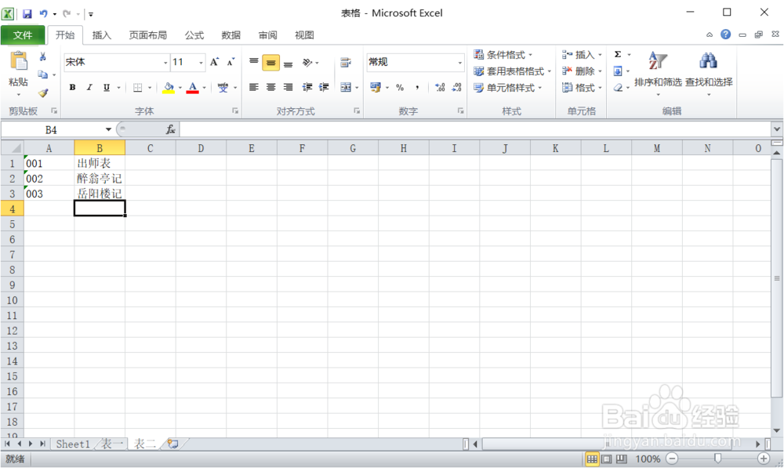784x468 pixels.
Task: Click the Save icon in quick access toolbar
Action: tap(27, 13)
